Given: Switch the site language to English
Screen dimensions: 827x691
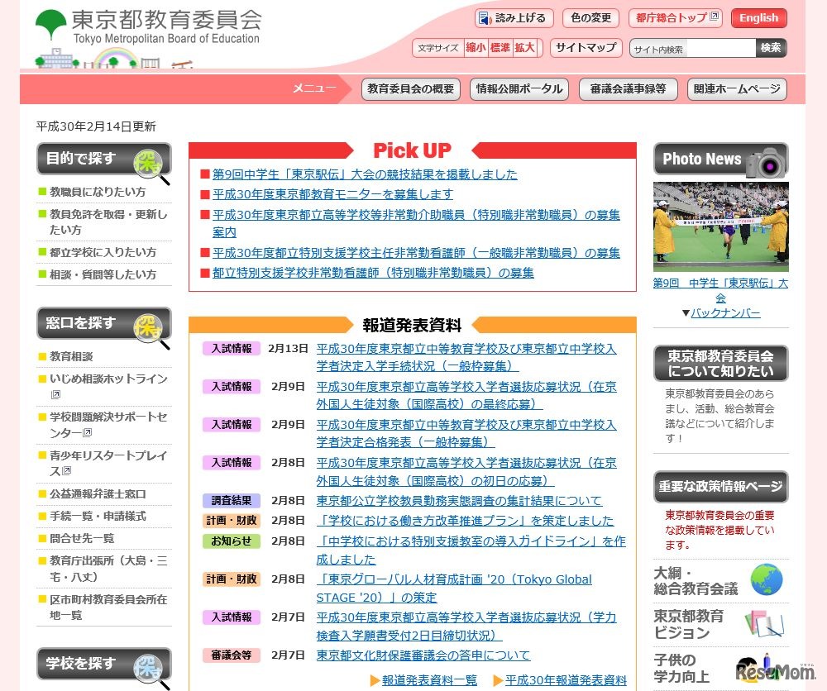Looking at the screenshot, I should point(758,18).
